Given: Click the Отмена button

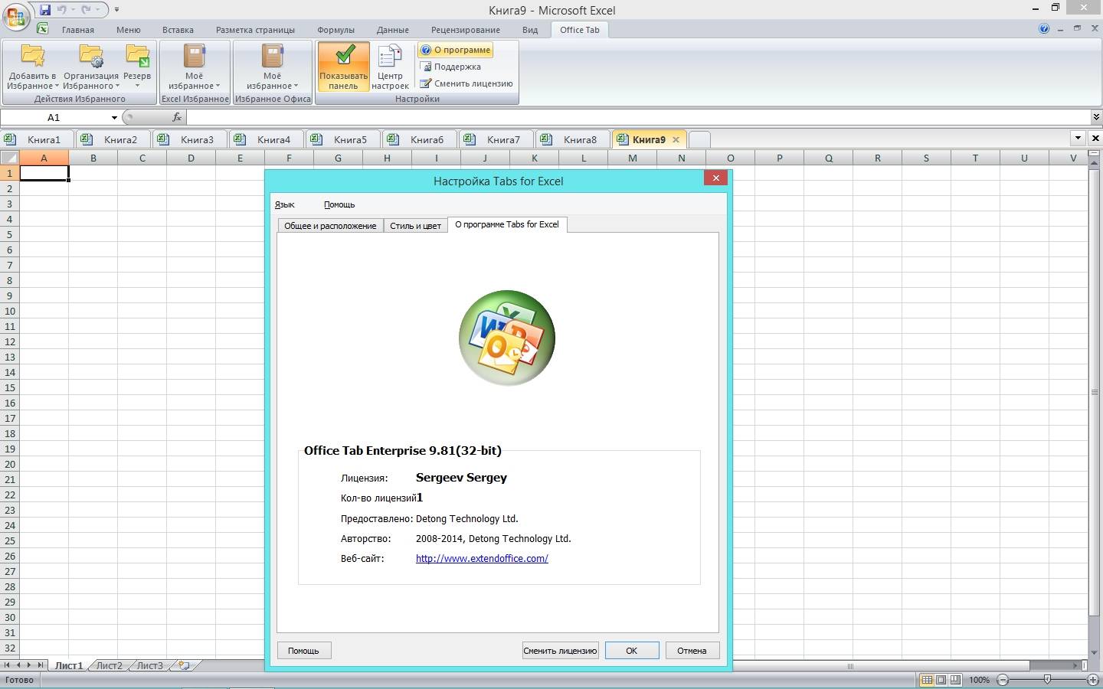Looking at the screenshot, I should pyautogui.click(x=692, y=651).
